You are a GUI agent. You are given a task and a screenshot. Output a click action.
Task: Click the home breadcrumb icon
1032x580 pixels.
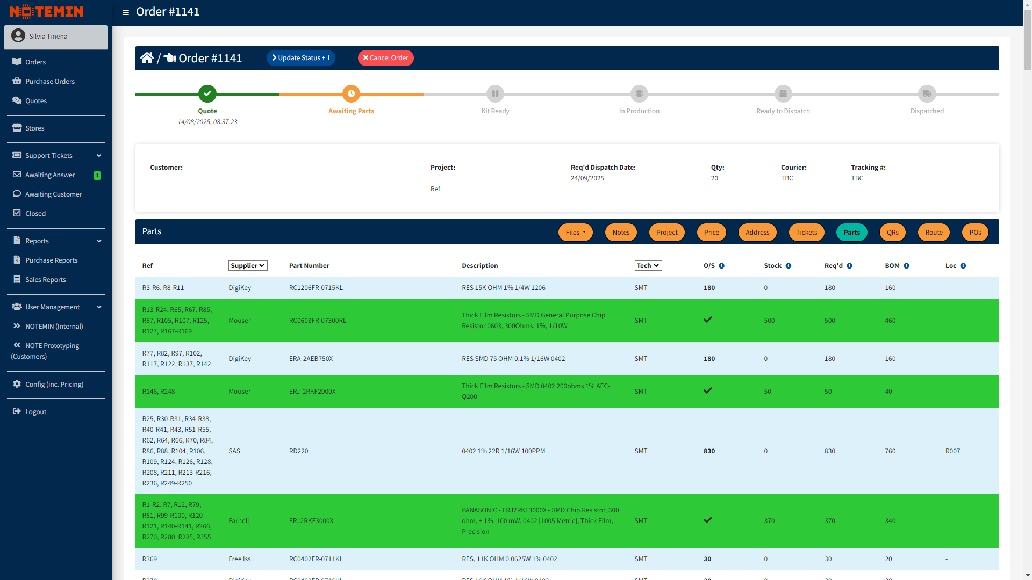147,57
